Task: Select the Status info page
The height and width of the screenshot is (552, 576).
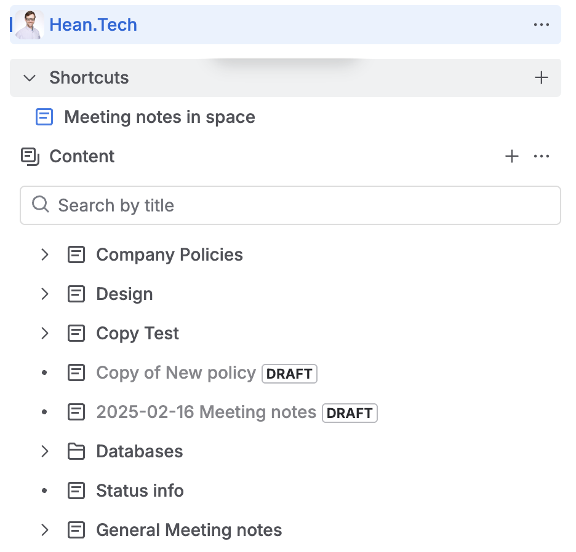Action: [140, 491]
